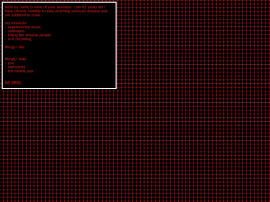Click the 'hello ny name is none' intro line
Image resolution: width=270 pixels, height=202 pixels.
click(x=55, y=7)
